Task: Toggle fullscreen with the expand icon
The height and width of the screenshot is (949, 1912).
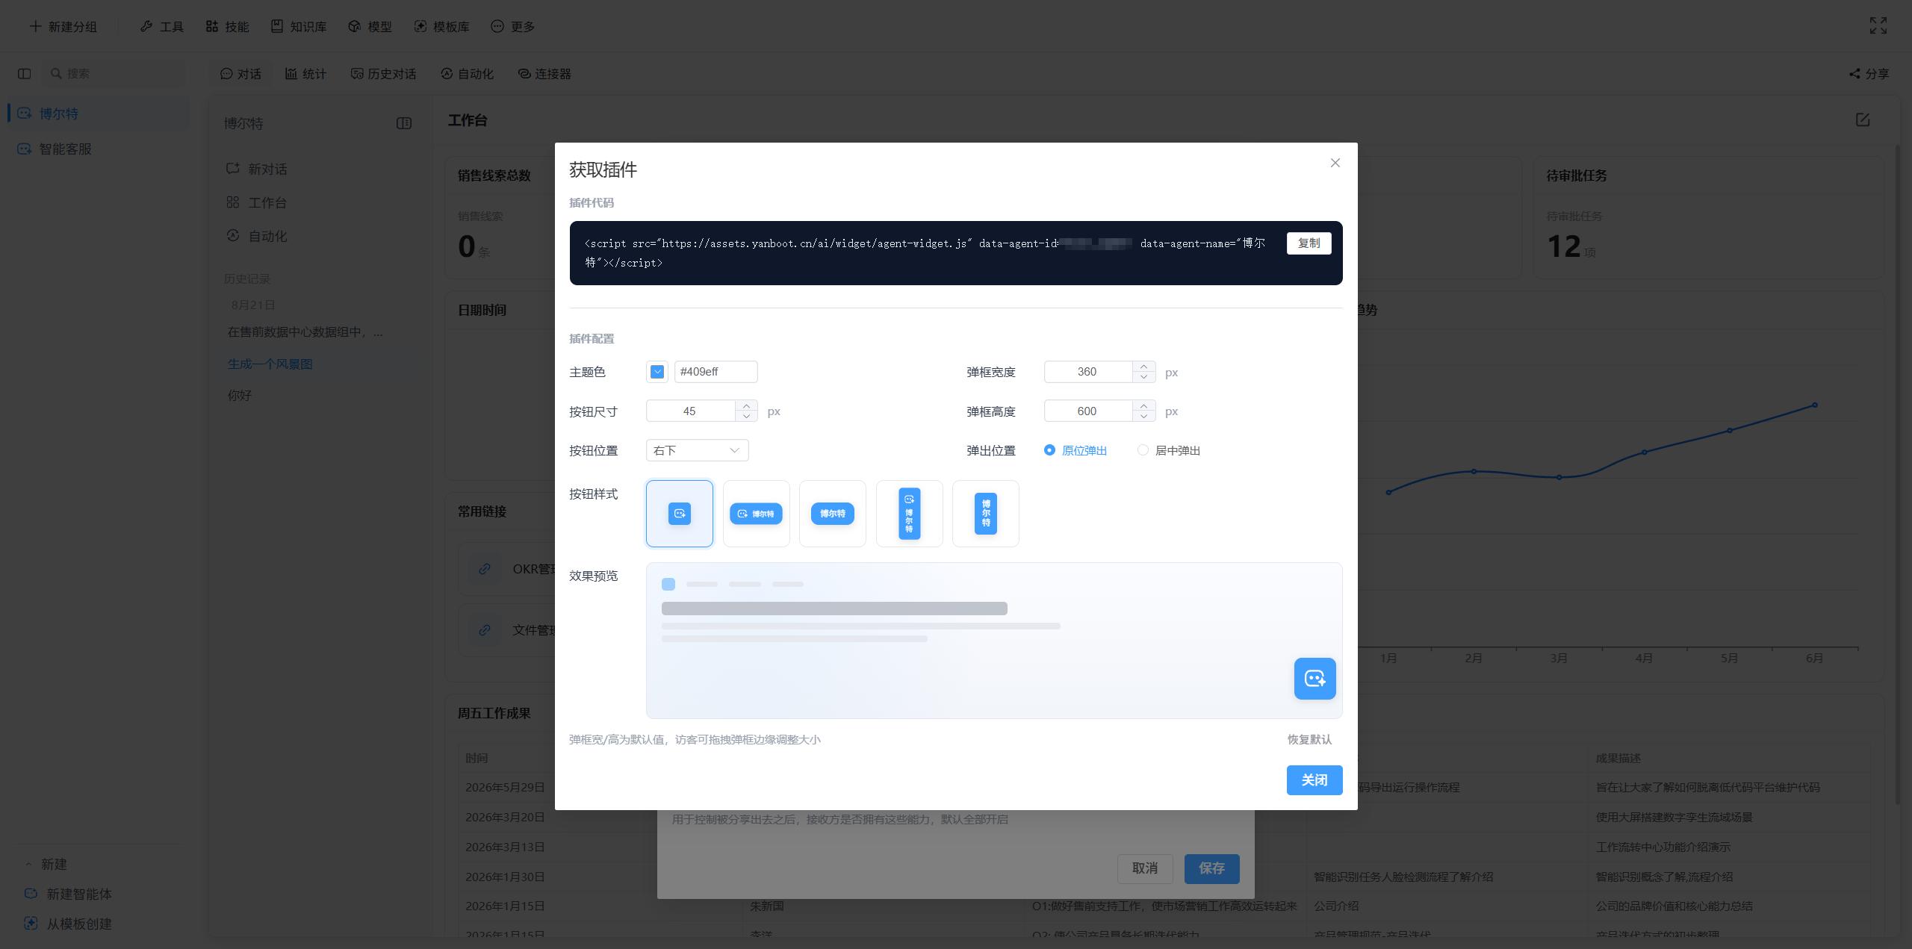Action: click(x=1878, y=26)
